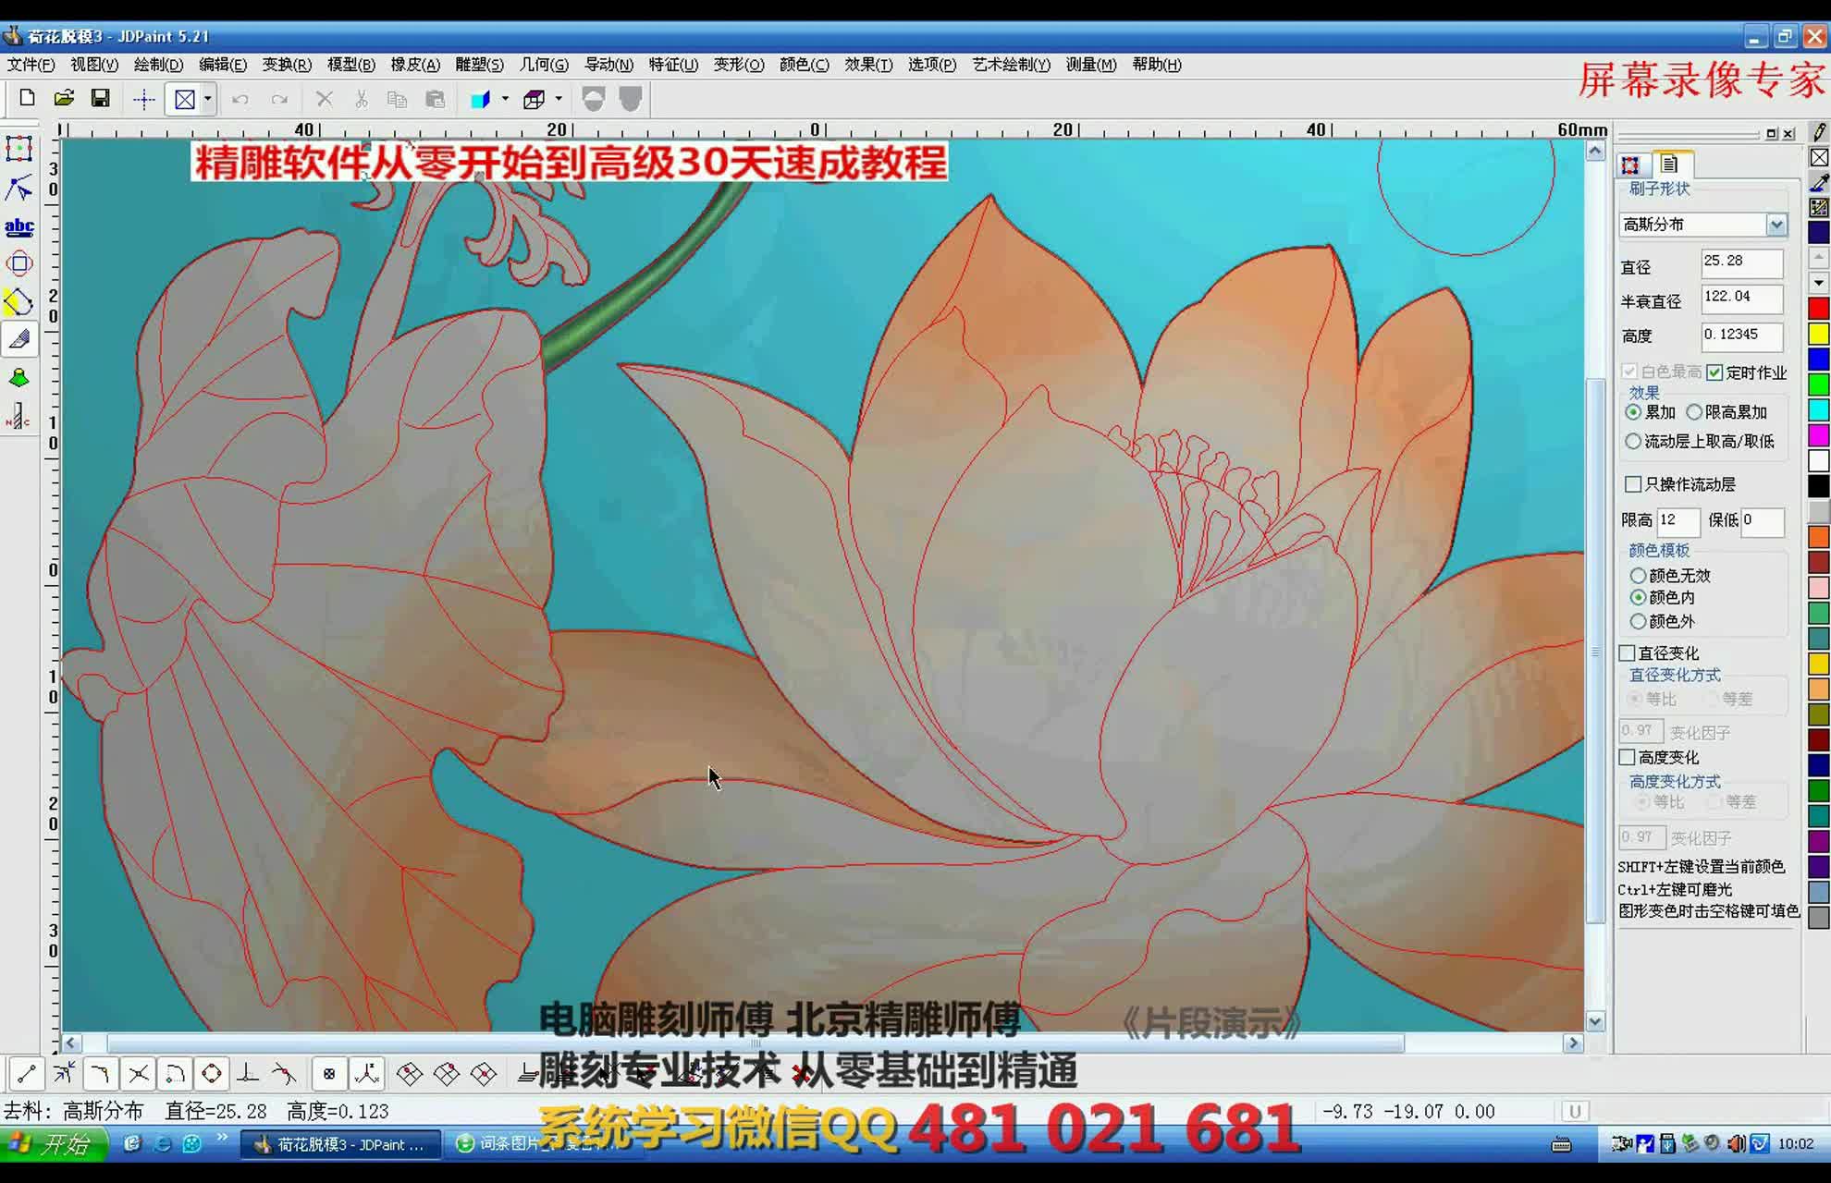Select the 颜色外 radio button

[x=1637, y=621]
